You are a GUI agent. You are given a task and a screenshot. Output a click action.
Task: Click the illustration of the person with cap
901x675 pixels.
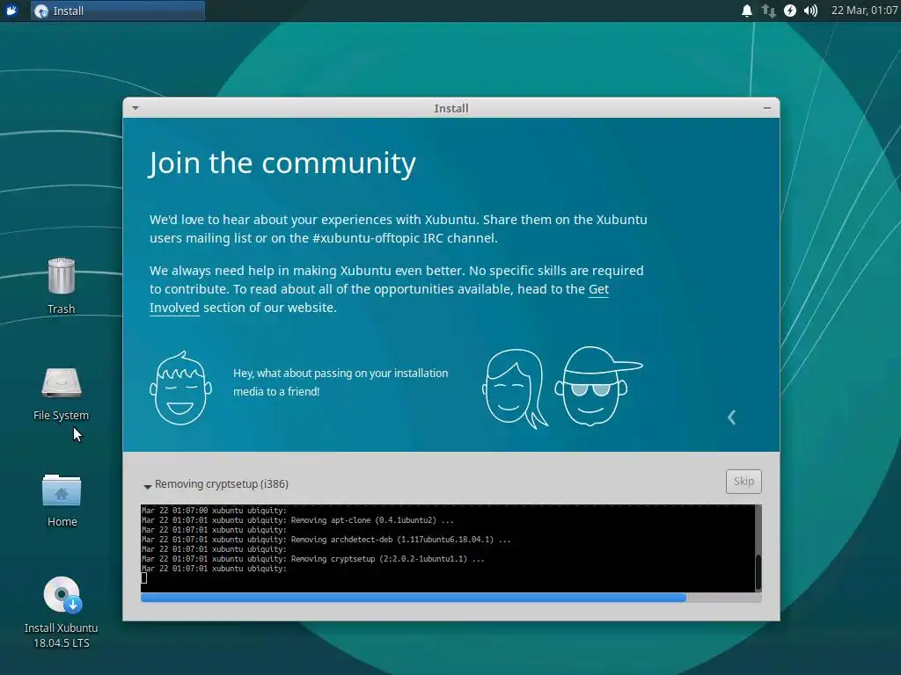(598, 387)
